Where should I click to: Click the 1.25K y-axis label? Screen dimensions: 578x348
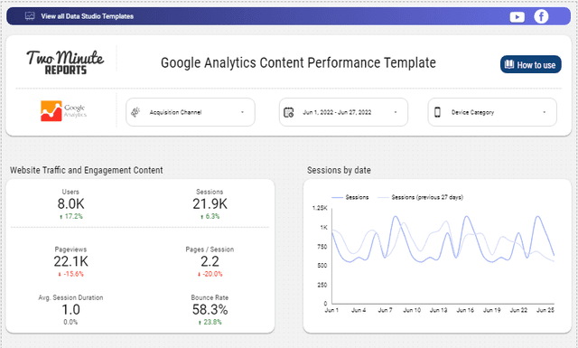[x=320, y=208]
